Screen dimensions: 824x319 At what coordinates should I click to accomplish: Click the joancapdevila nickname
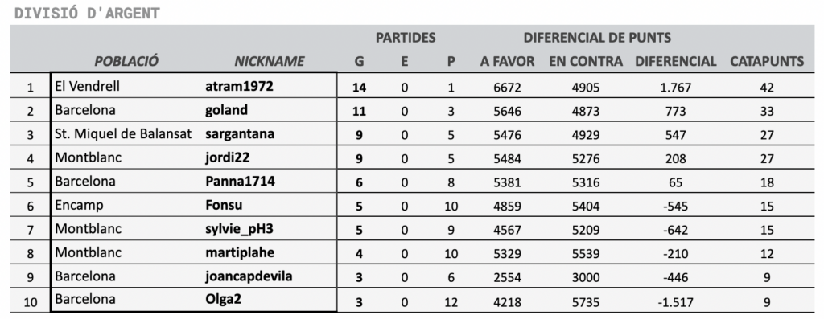pos(249,276)
